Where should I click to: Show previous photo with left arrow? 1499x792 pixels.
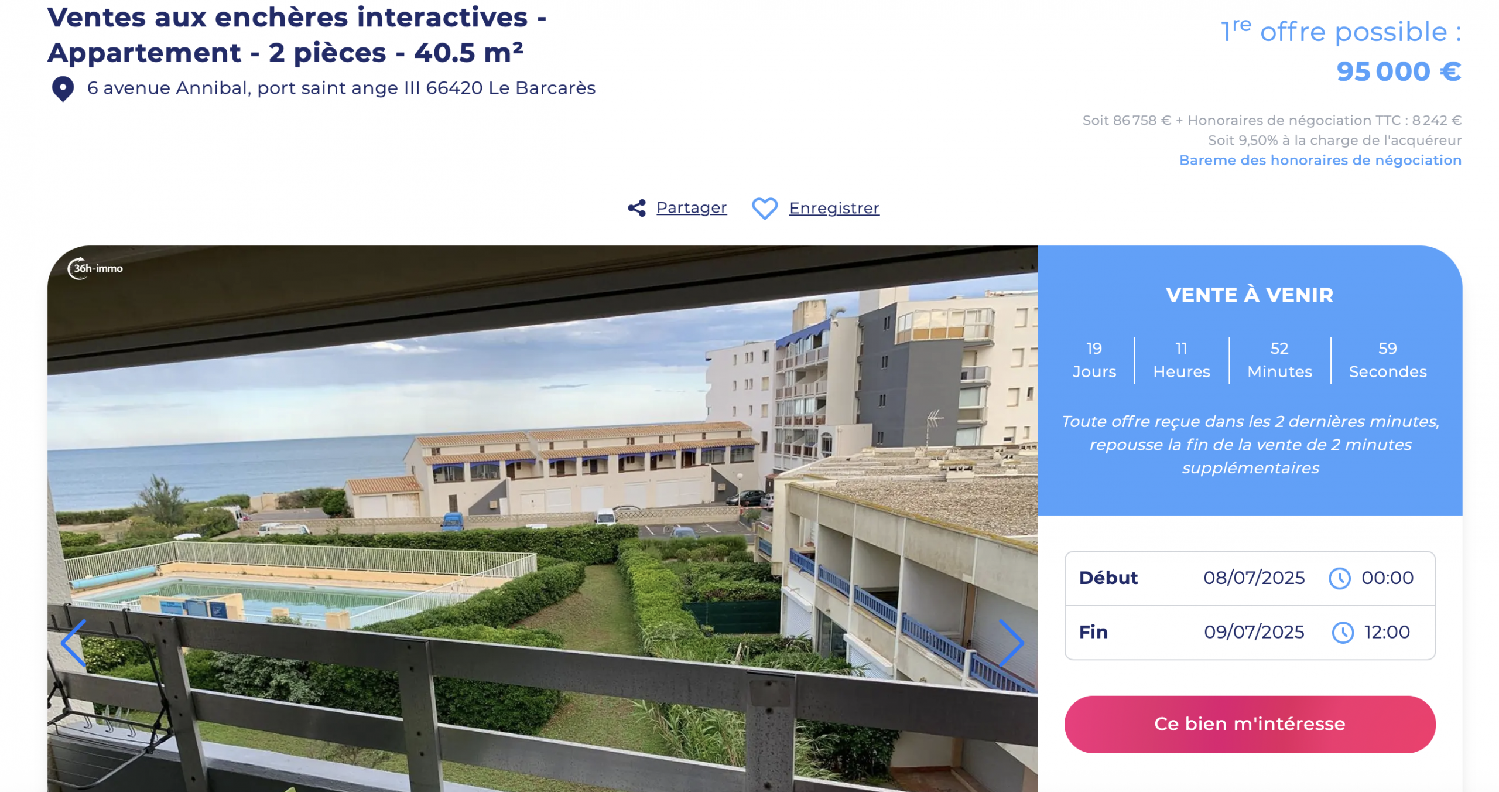[74, 643]
